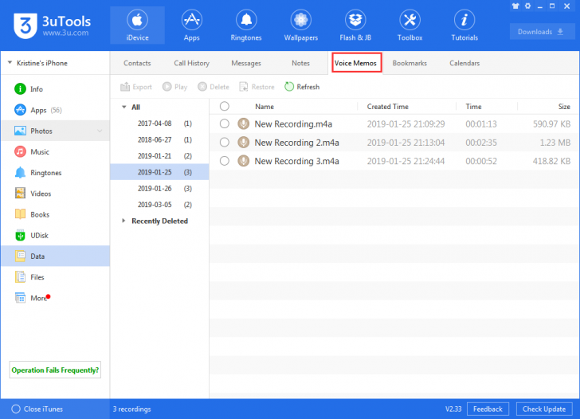This screenshot has width=580, height=419.
Task: Sort by the Name column header
Action: 265,107
